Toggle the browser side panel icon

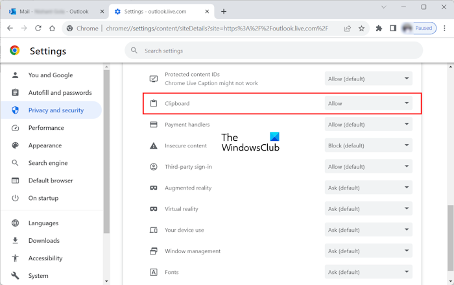(393, 28)
